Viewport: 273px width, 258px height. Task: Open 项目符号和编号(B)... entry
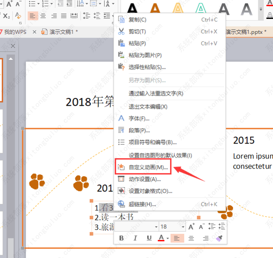tap(170, 142)
